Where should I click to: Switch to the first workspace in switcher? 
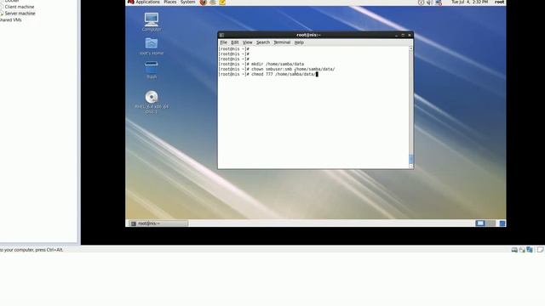(x=480, y=224)
